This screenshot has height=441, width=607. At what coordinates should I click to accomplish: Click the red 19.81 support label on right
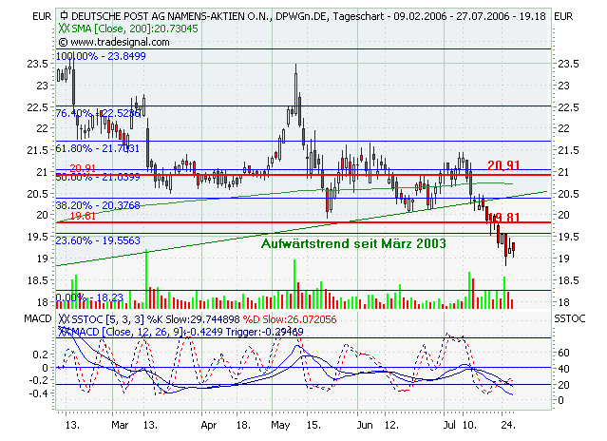point(508,218)
